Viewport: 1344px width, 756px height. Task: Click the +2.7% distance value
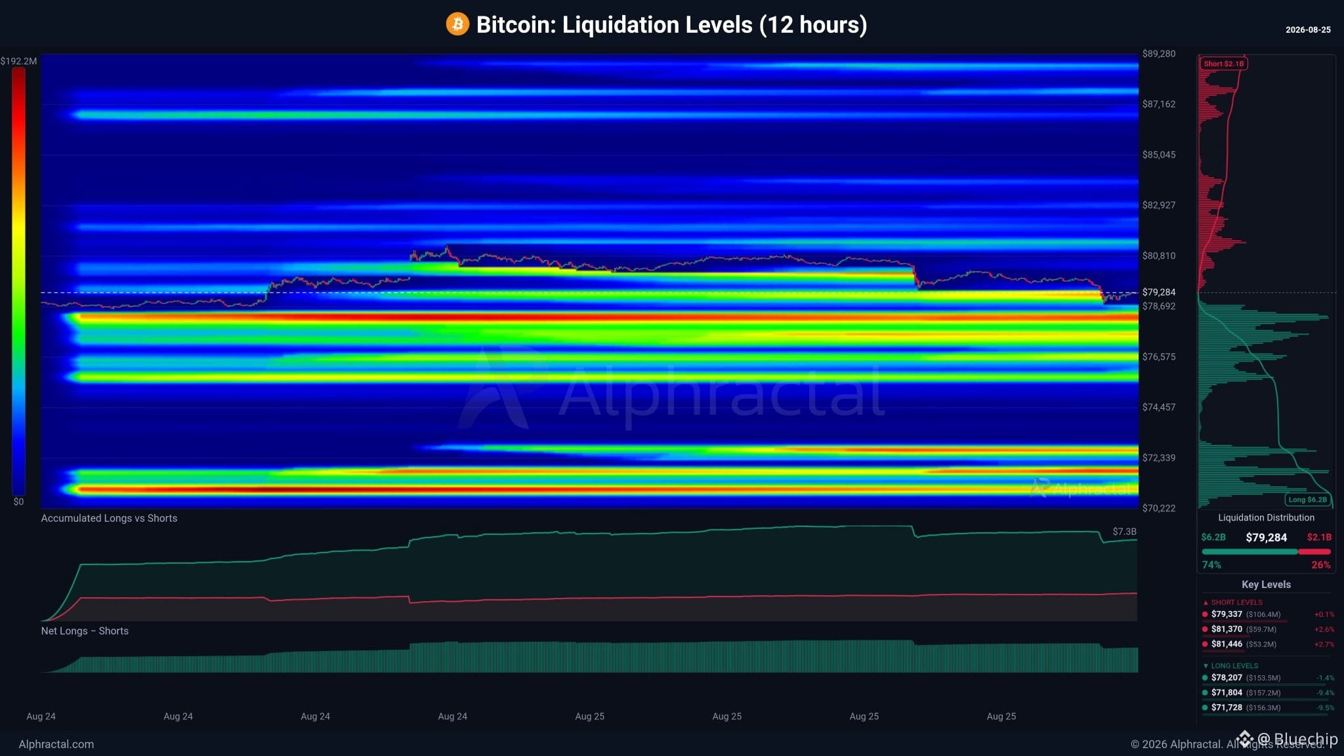coord(1324,644)
